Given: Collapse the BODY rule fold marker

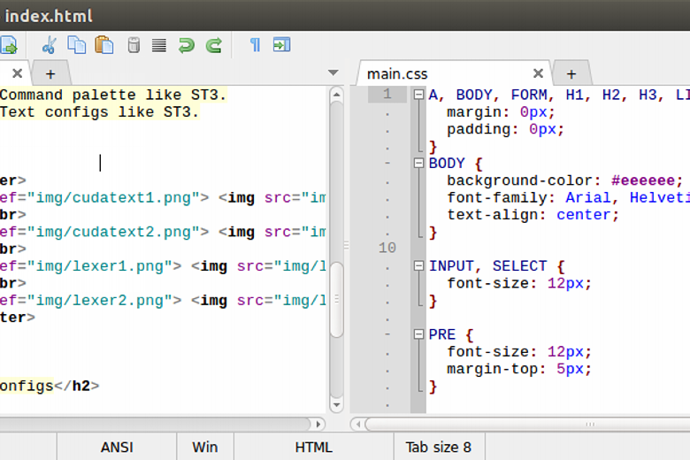Looking at the screenshot, I should [x=418, y=164].
